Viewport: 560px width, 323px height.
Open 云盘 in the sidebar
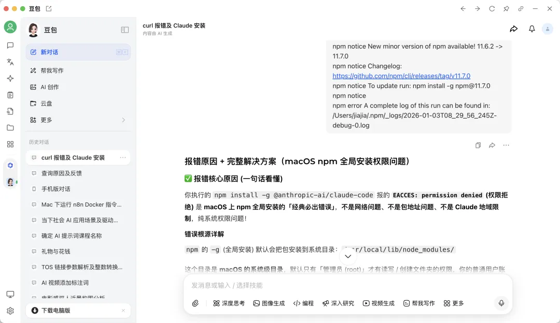tap(78, 104)
